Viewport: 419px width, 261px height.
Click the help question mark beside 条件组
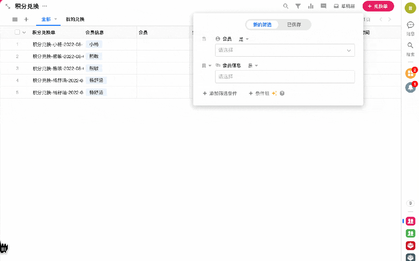282,93
